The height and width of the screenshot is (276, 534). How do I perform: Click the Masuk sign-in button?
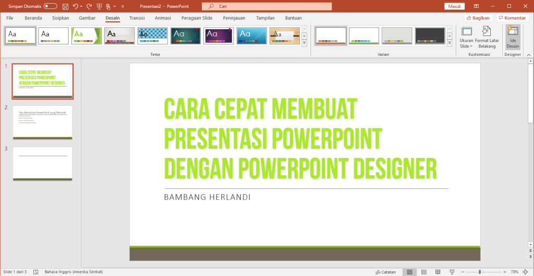pyautogui.click(x=454, y=6)
